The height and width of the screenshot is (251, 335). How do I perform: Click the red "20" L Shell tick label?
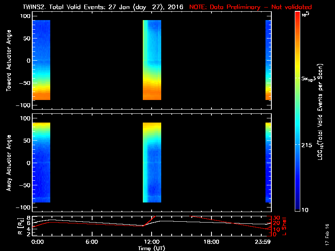pyautogui.click(x=276, y=223)
